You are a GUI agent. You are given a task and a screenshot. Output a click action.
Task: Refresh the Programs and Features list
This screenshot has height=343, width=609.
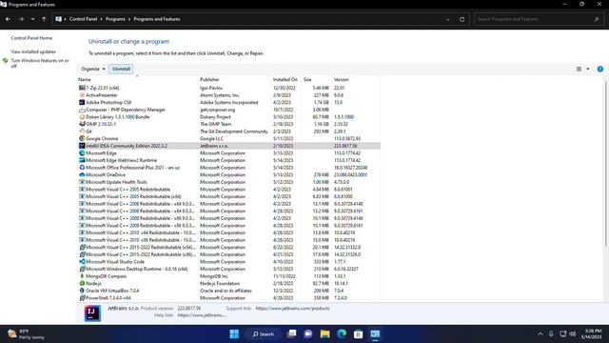[462, 19]
